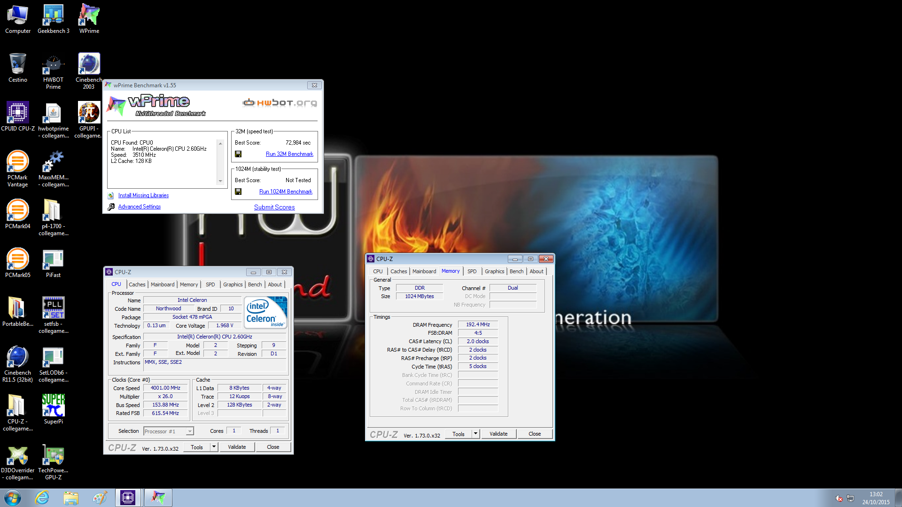Select PCMark04 desktop icon

(18, 215)
